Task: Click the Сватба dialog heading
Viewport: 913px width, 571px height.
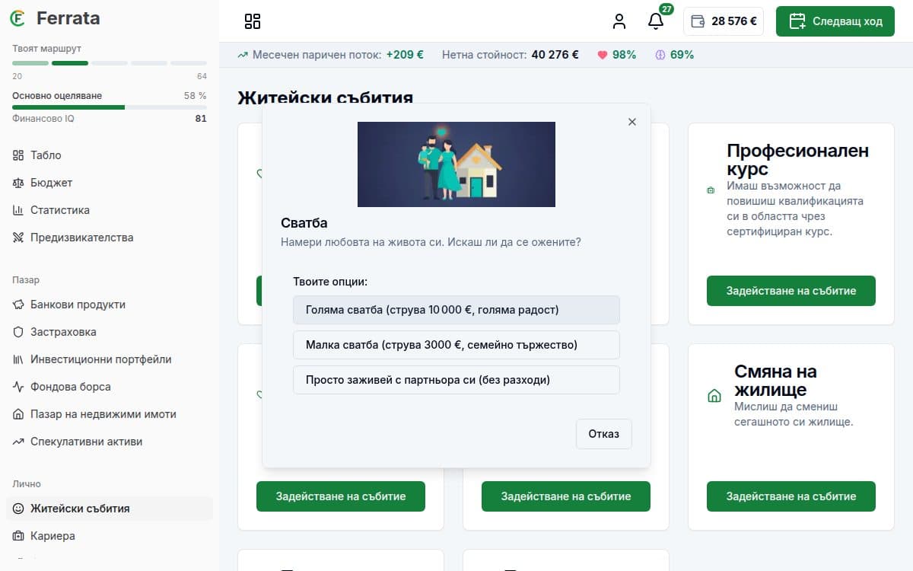Action: tap(304, 223)
